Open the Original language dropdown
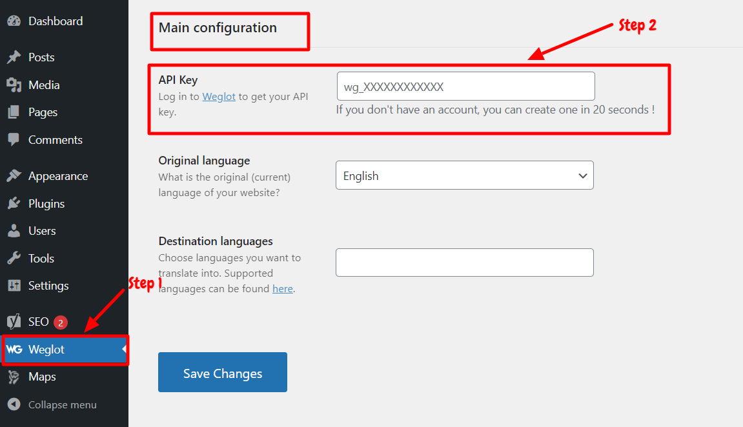 (x=464, y=175)
